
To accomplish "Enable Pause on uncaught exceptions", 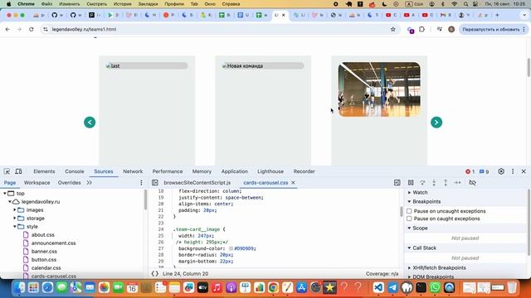I will tap(409, 211).
